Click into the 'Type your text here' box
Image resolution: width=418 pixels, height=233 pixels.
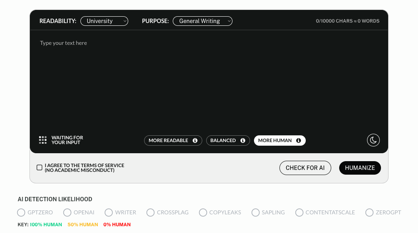(209, 81)
